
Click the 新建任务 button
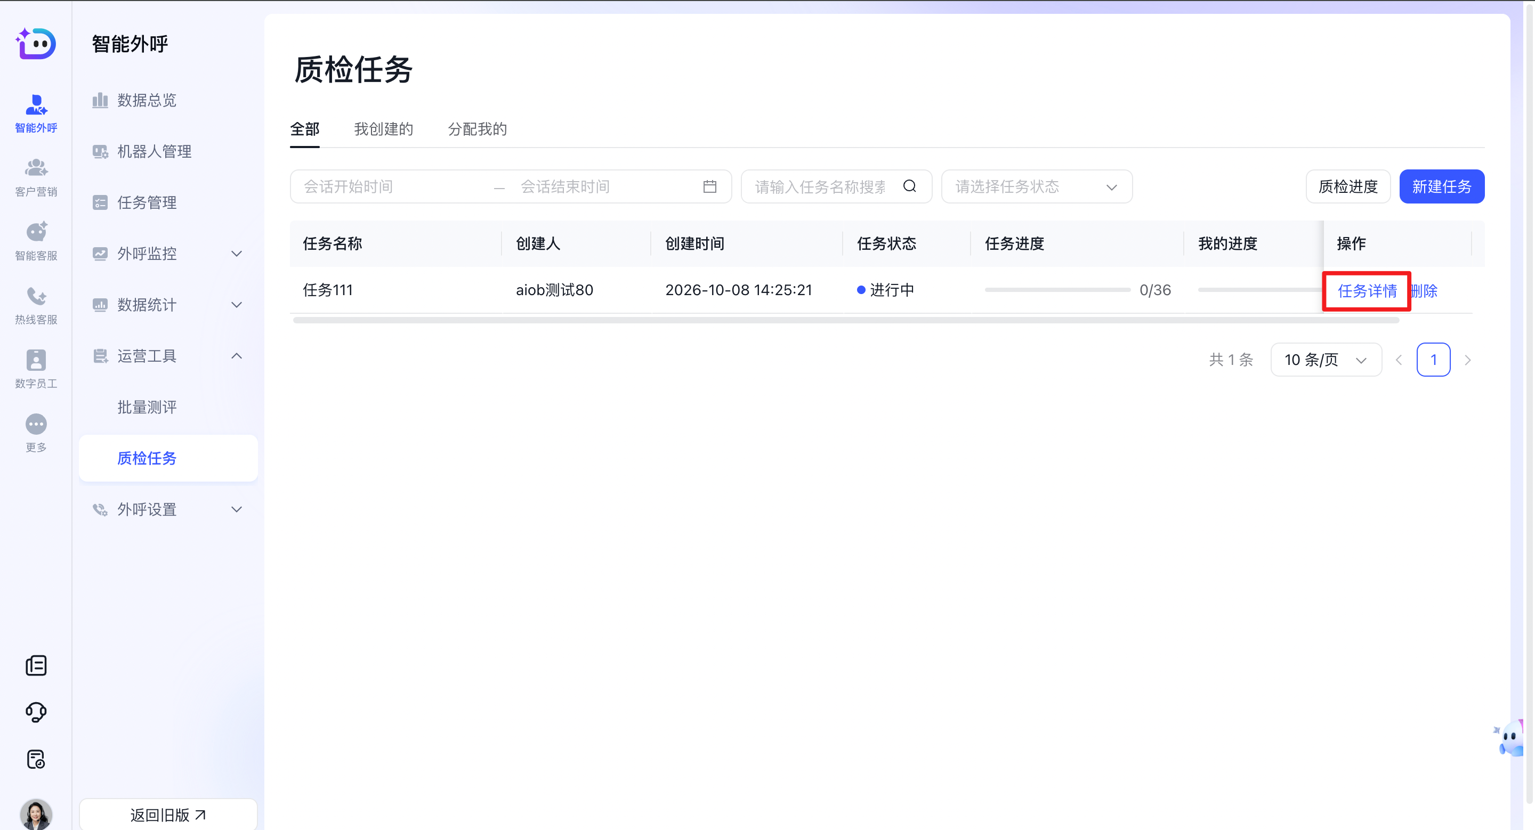1441,186
